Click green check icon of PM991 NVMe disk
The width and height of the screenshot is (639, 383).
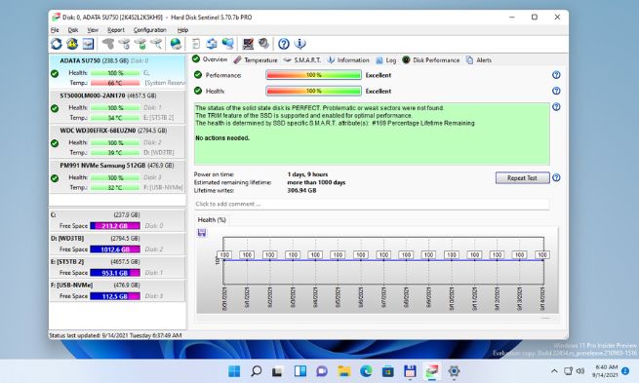[x=55, y=178]
